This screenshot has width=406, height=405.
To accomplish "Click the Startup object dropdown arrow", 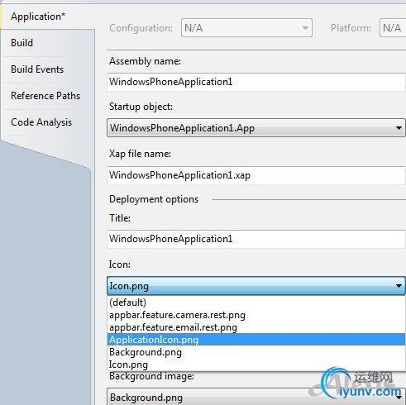I will (x=399, y=128).
